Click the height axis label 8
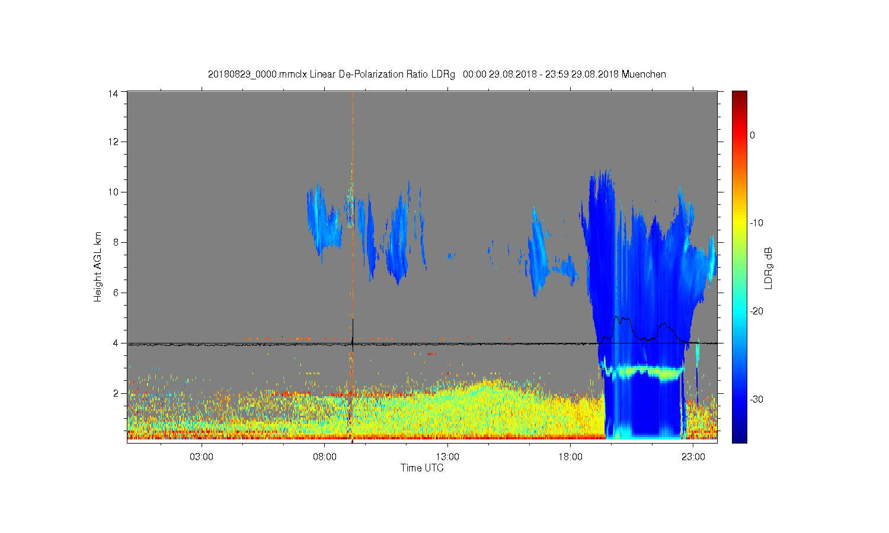Image resolution: width=889 pixels, height=533 pixels. click(116, 242)
